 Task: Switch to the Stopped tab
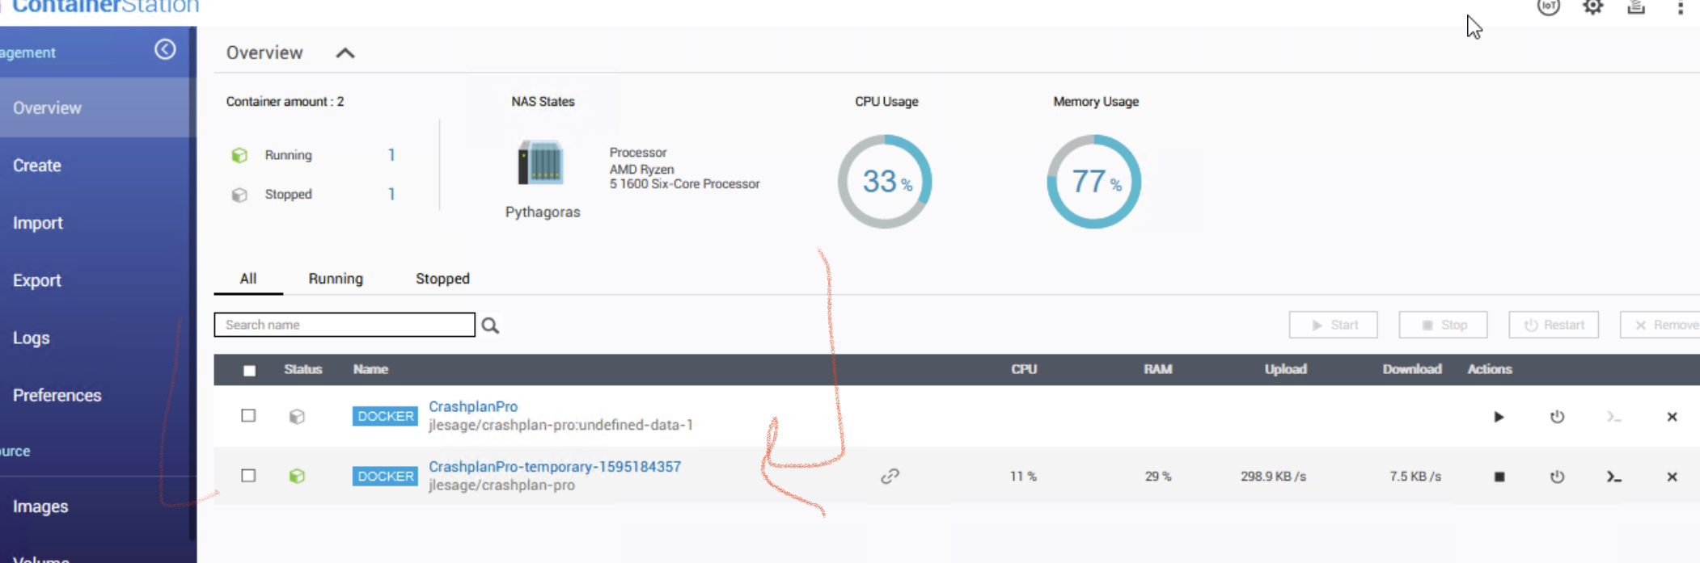coord(442,279)
